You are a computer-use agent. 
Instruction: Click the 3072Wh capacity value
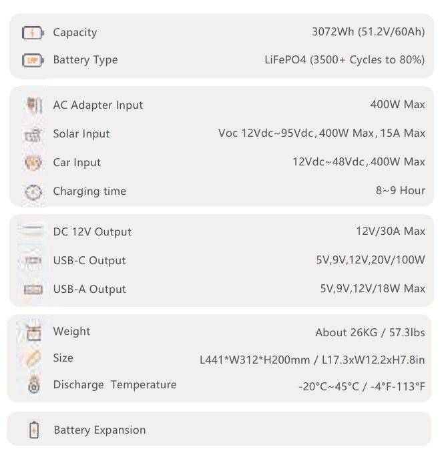click(368, 32)
